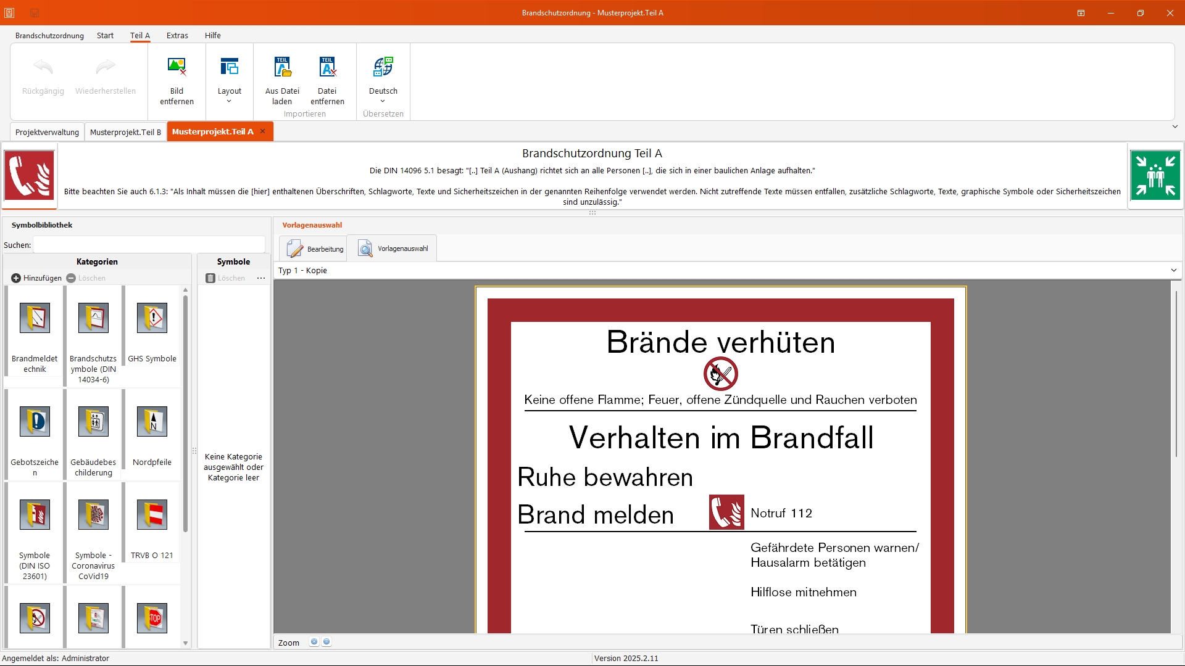Click Aus Datei laden import icon

282,67
